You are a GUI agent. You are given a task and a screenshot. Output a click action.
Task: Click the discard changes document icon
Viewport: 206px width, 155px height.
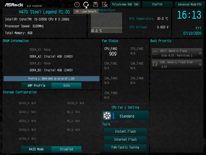click(x=105, y=4)
